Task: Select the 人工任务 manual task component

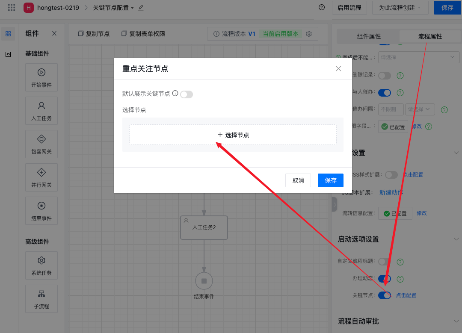Action: click(41, 106)
